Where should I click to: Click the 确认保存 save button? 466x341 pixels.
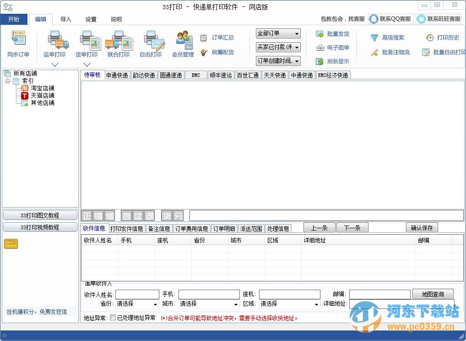pos(421,227)
